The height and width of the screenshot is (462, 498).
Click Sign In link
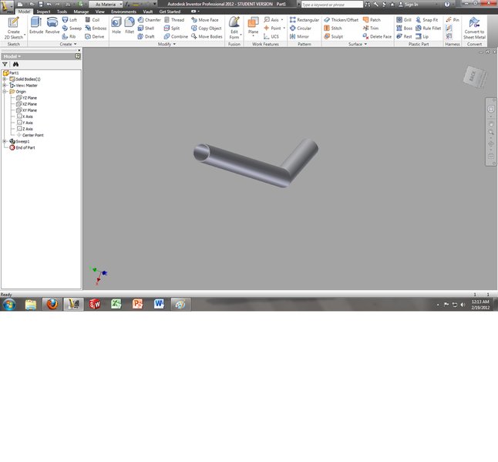point(409,5)
